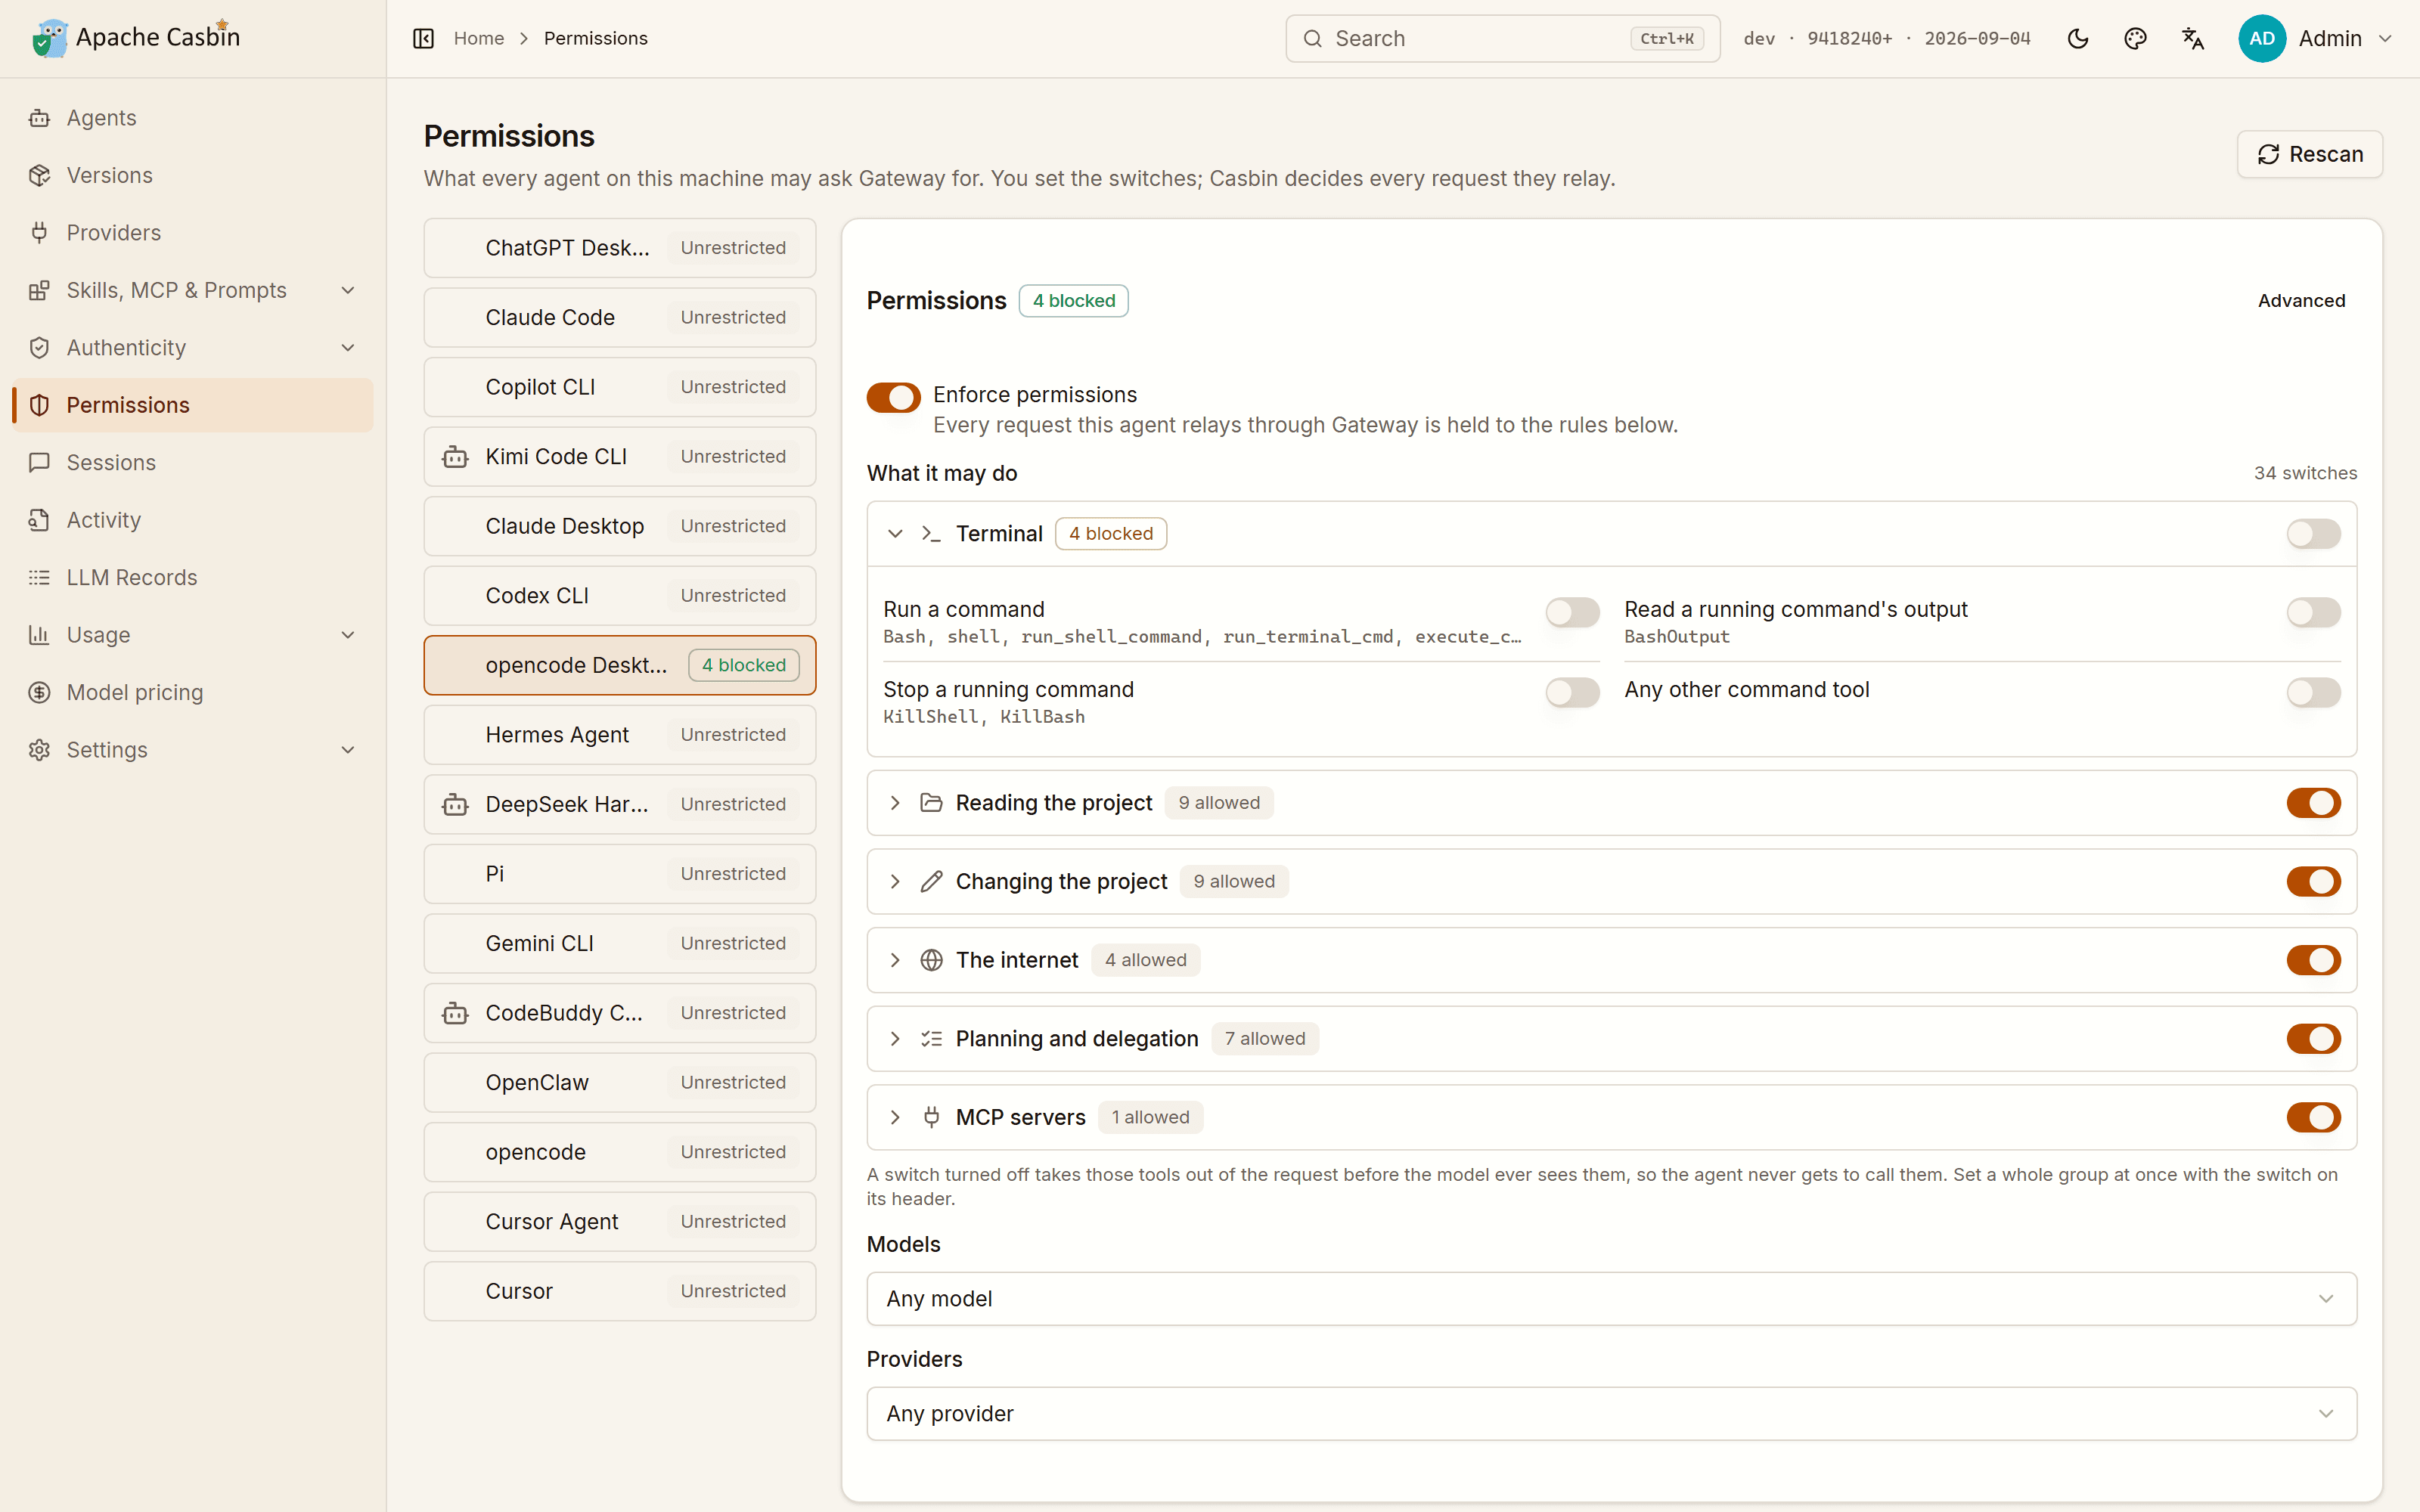Turn off MCP servers switch
2420x1512 pixels.
click(2313, 1117)
